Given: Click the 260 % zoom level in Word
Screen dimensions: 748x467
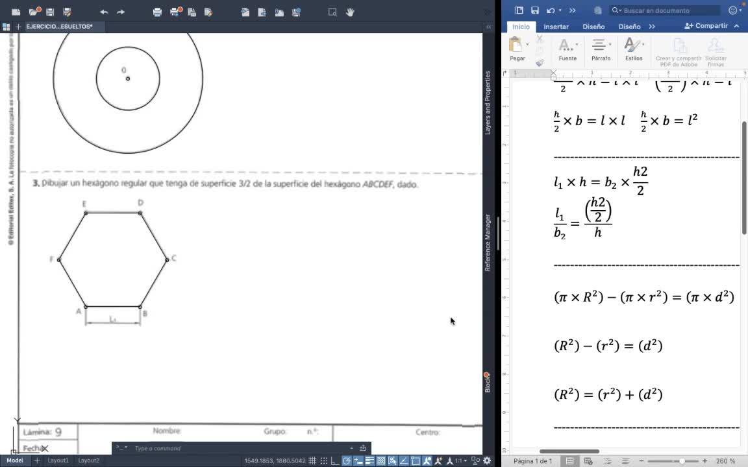Looking at the screenshot, I should 725,461.
